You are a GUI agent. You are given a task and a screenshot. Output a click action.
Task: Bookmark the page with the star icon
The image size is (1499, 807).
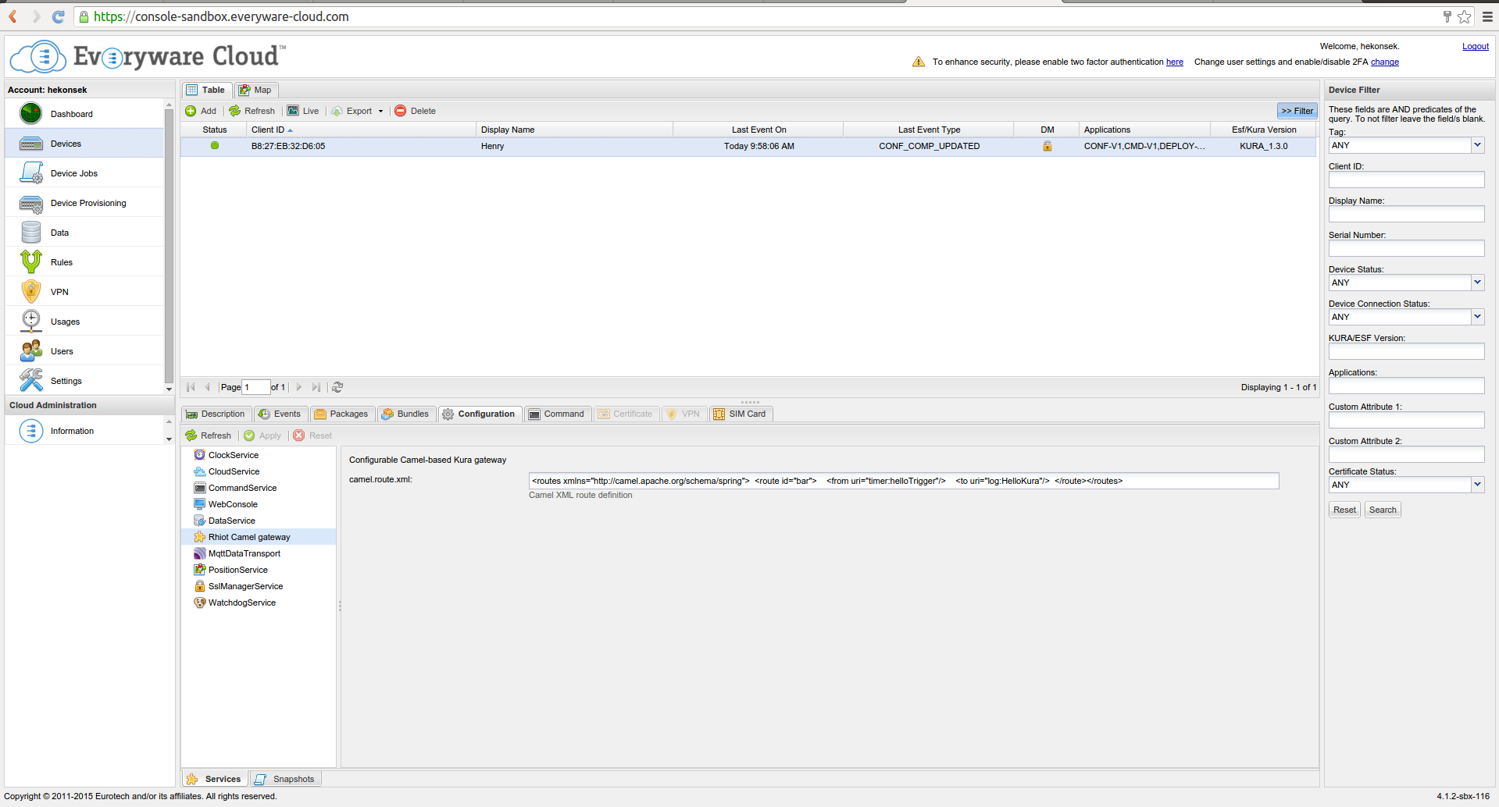pyautogui.click(x=1465, y=16)
